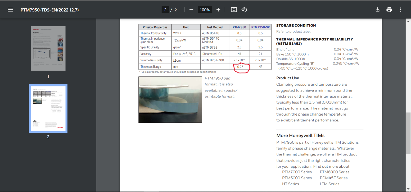Edit the current page number field
This screenshot has height=192, width=411.
tap(165, 10)
